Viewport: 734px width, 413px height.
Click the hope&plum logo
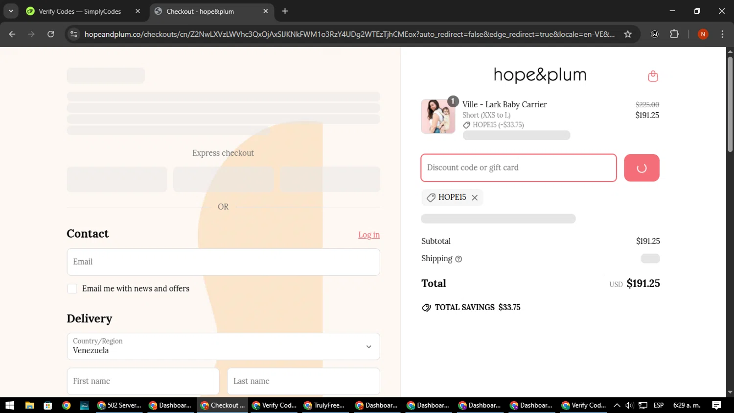(x=540, y=75)
